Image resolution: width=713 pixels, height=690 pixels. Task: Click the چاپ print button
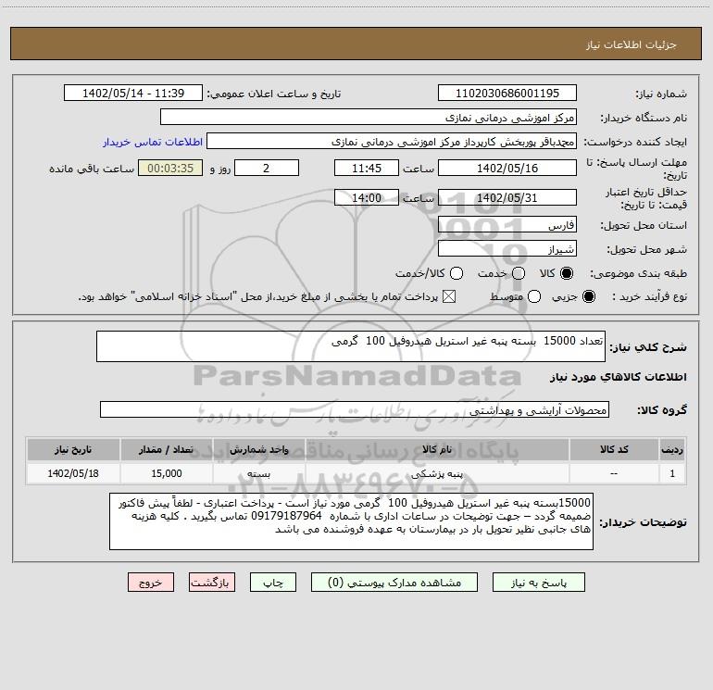pyautogui.click(x=273, y=583)
